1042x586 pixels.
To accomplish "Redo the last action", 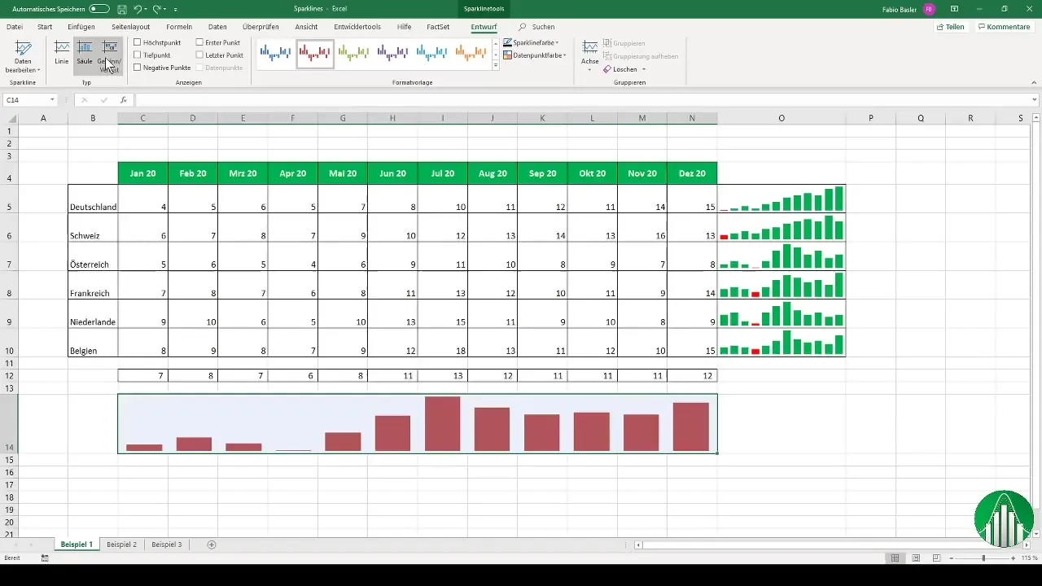I will [157, 9].
